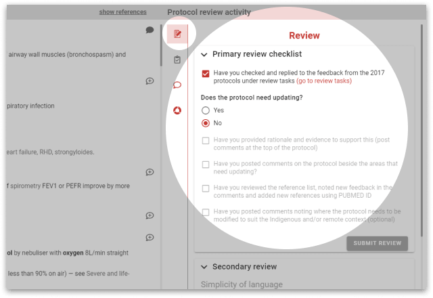Check the reviewed reference list PUBMED checkbox
Image resolution: width=433 pixels, height=298 pixels.
[x=206, y=188]
